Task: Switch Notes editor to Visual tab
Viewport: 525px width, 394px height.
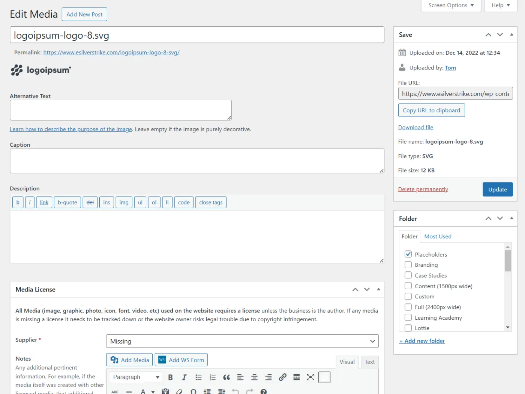Action: [347, 362]
